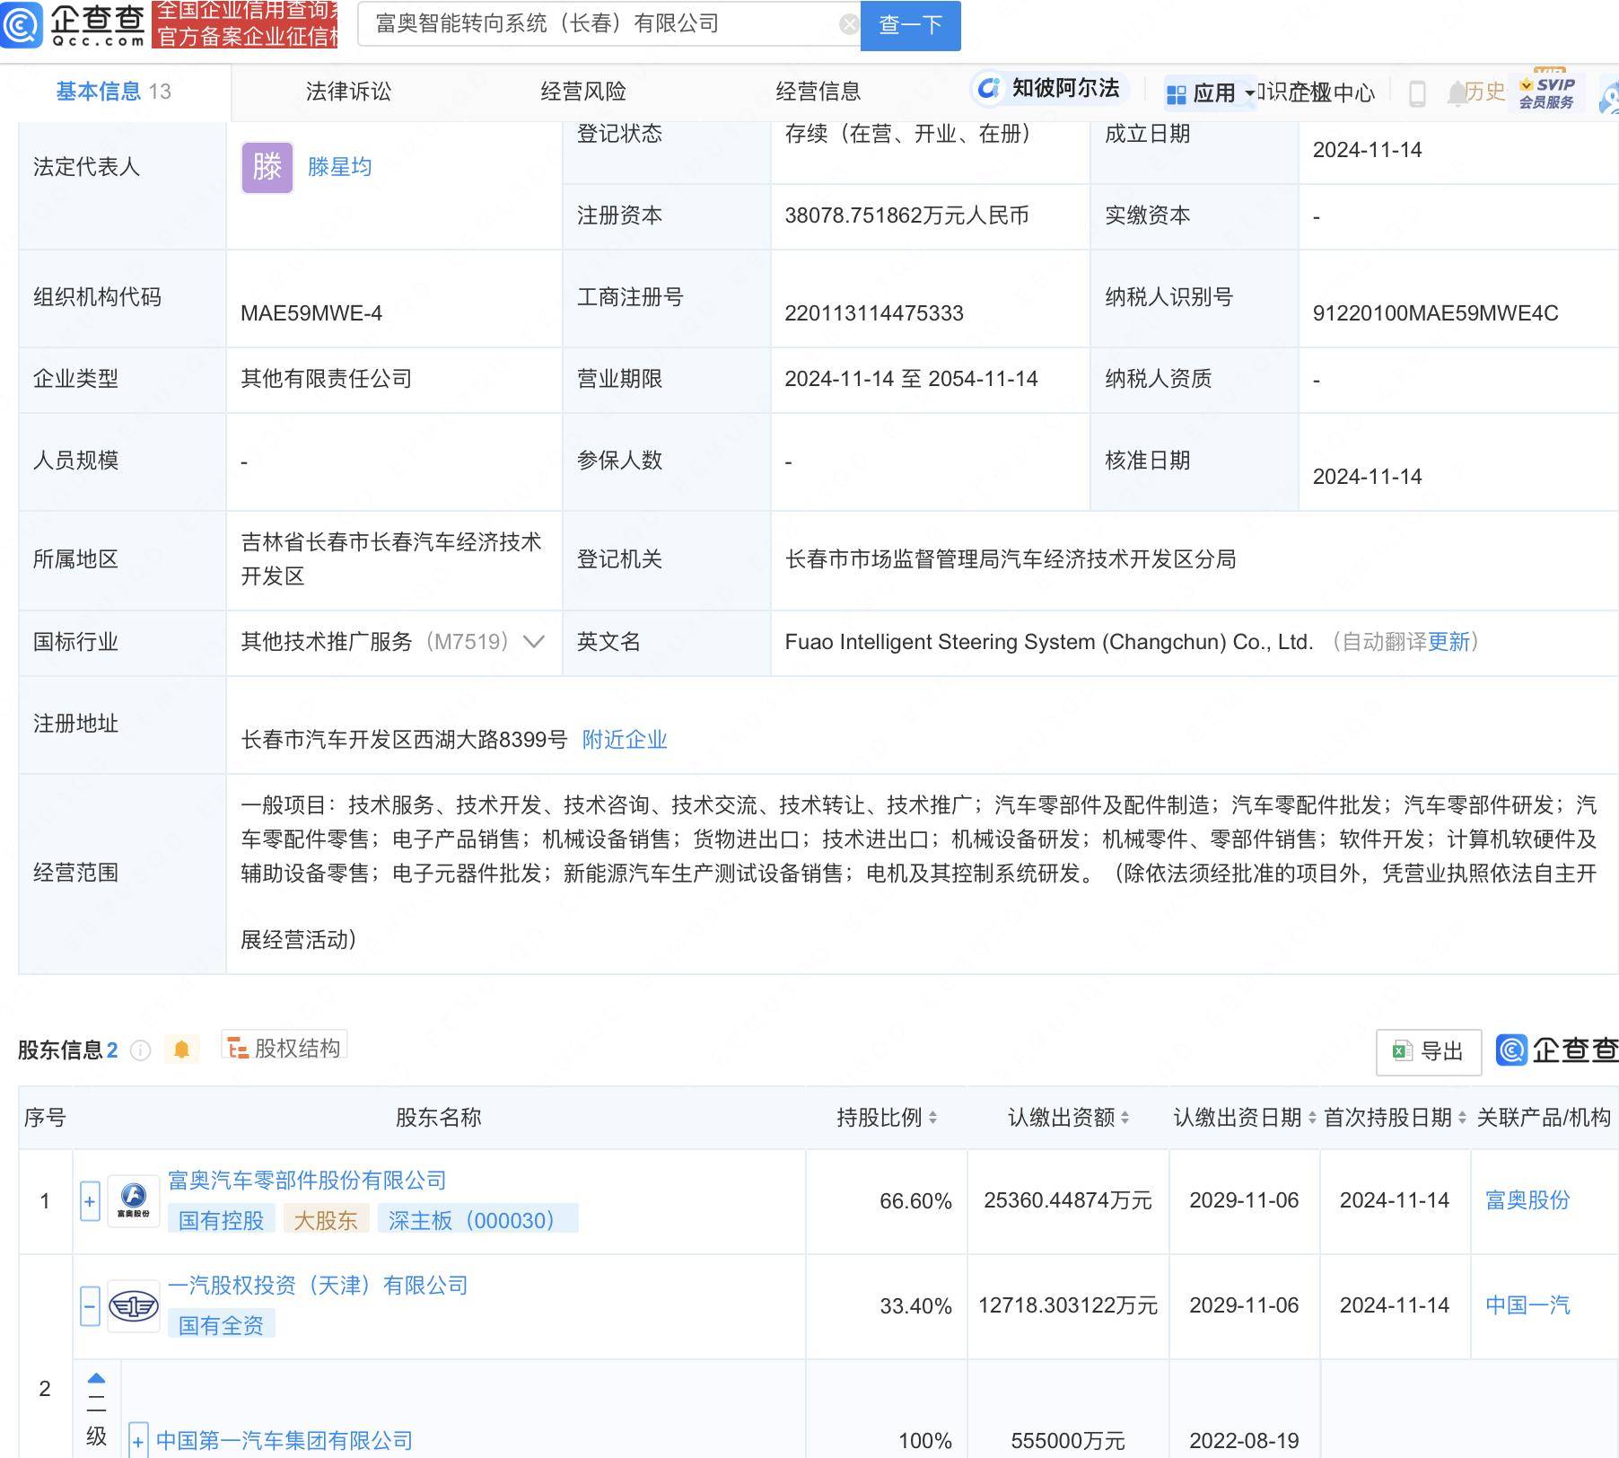Open the 中国一汽 related link
The height and width of the screenshot is (1458, 1619).
pyautogui.click(x=1527, y=1305)
